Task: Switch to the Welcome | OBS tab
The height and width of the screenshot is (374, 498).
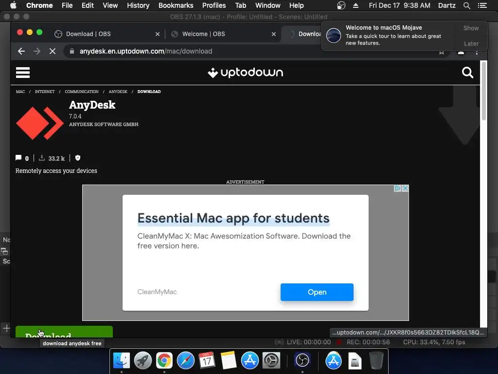Action: coord(203,34)
